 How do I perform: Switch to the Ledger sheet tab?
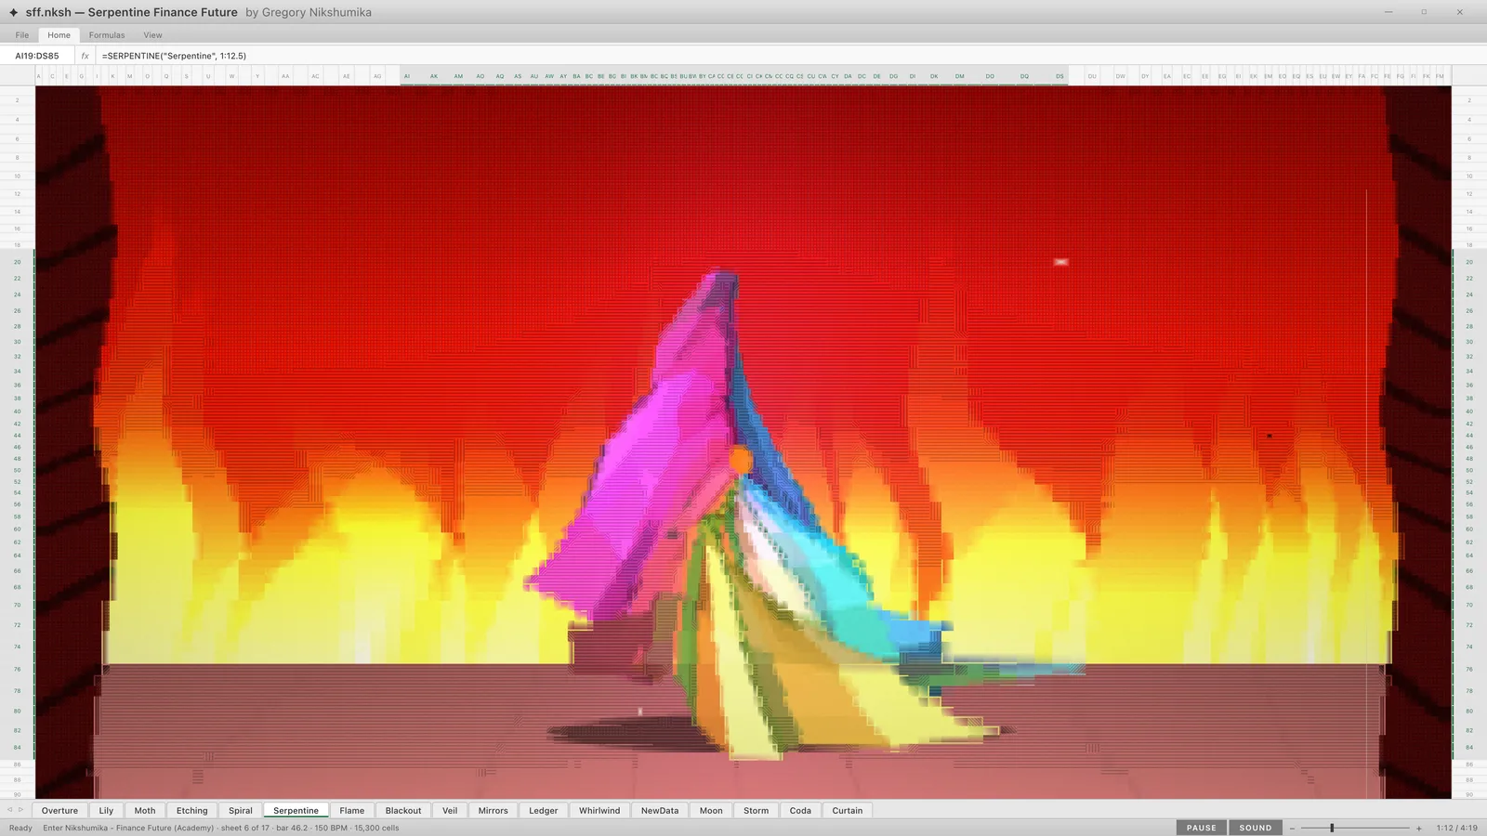tap(544, 811)
